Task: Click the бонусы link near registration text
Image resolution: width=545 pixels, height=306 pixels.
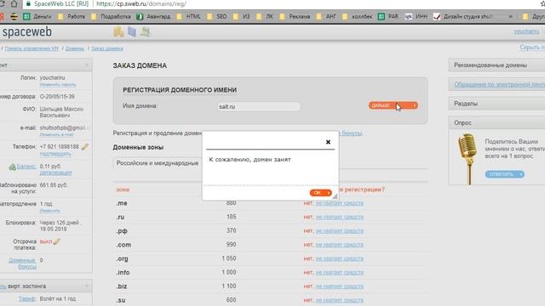Action: click(x=352, y=133)
